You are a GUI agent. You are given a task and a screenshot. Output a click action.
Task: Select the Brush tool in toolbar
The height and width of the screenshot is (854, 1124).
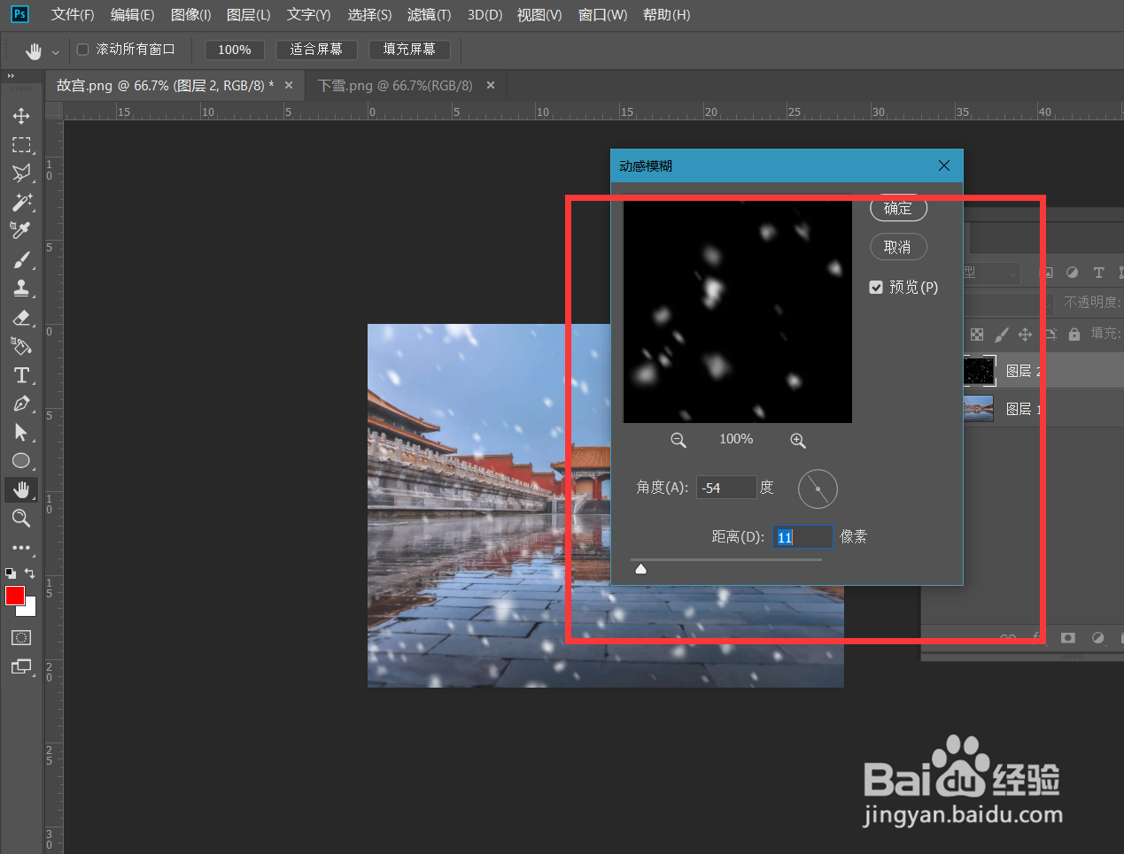[21, 259]
